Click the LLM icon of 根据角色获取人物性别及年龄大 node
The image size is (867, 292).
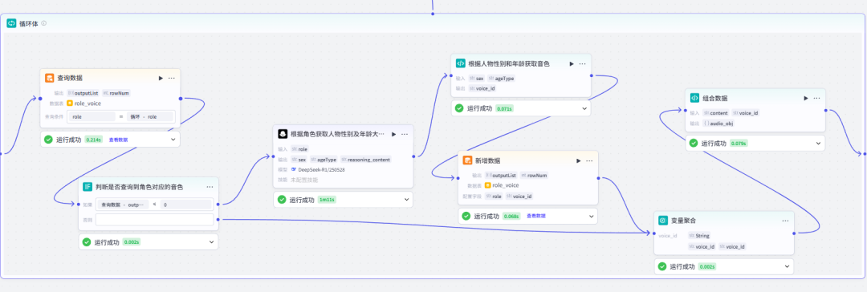tap(282, 134)
